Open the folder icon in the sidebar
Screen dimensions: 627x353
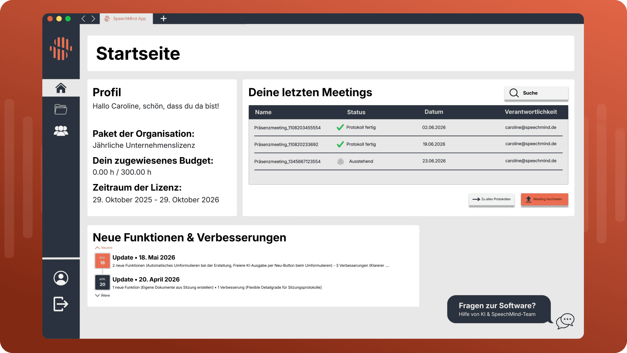(61, 109)
